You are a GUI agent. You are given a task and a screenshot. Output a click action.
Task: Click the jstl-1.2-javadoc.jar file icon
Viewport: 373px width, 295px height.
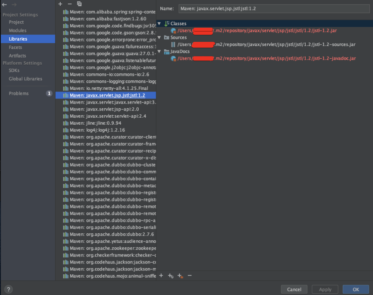coord(174,58)
